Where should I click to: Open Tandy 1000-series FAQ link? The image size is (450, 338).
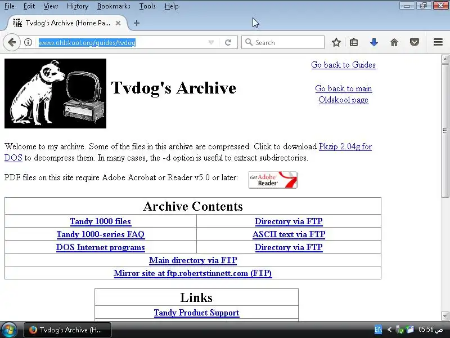click(101, 234)
